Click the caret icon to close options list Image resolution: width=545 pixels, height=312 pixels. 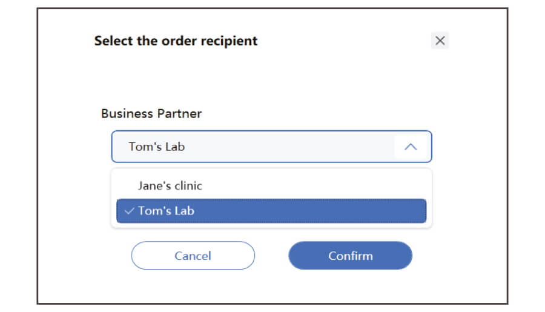pyautogui.click(x=411, y=147)
